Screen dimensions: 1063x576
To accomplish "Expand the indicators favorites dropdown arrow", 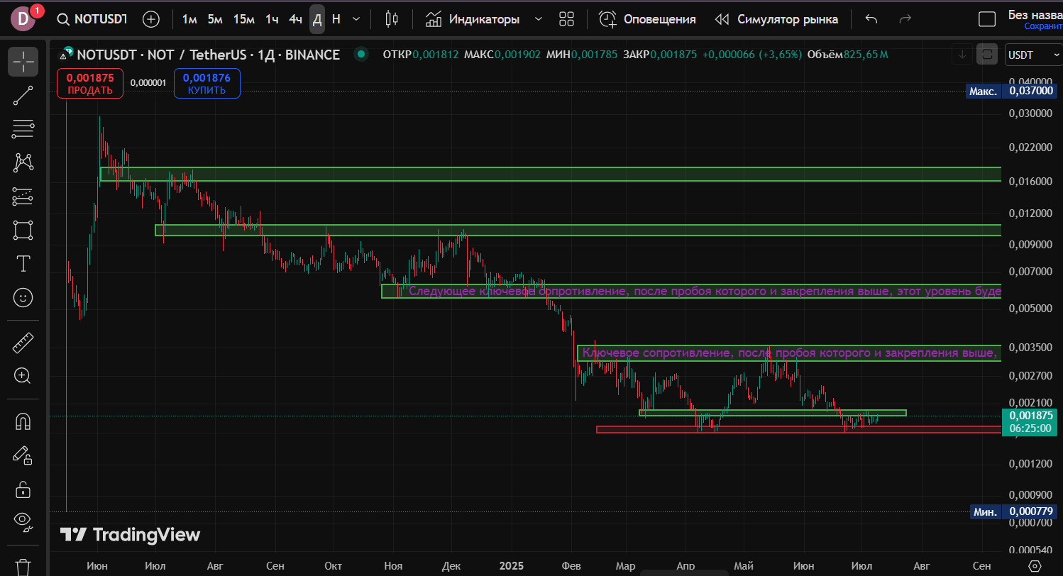I will (539, 19).
